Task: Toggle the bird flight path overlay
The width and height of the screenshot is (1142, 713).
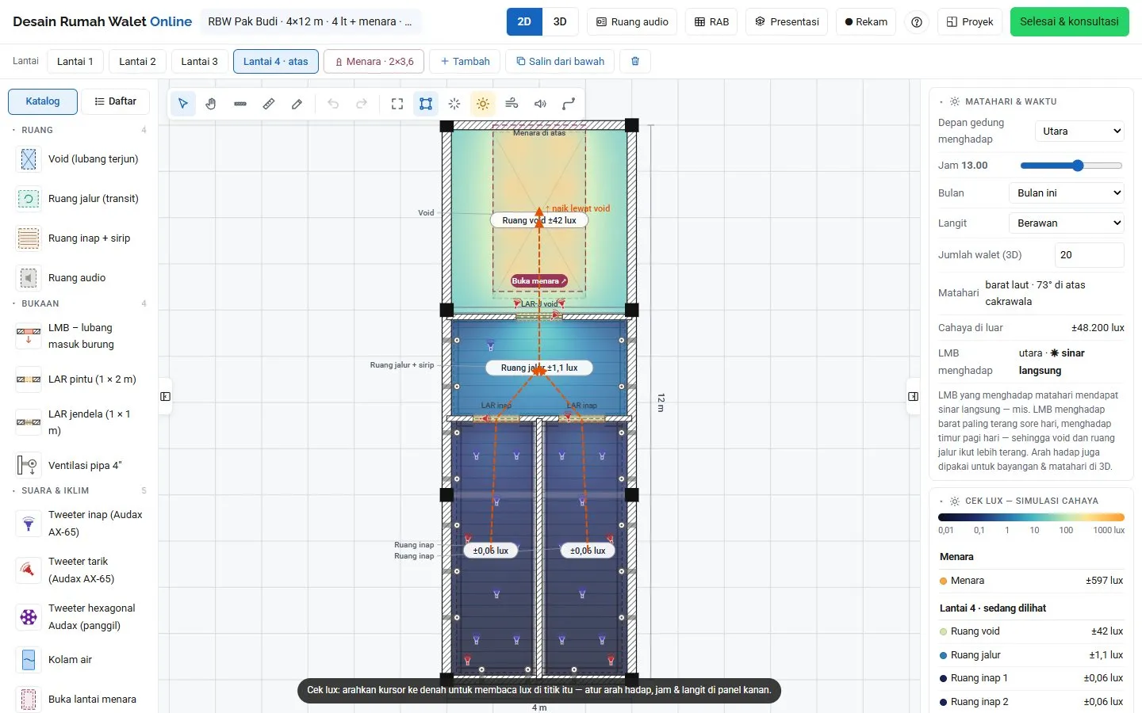Action: (569, 104)
